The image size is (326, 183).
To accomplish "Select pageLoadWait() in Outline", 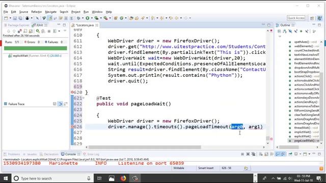I will [x=304, y=141].
